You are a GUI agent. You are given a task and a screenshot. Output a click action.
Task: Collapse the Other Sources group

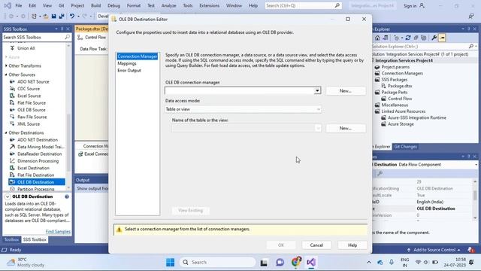point(6,75)
